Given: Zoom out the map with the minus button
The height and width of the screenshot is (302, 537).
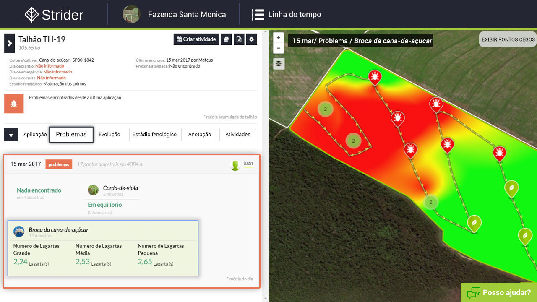Looking at the screenshot, I should (x=279, y=48).
